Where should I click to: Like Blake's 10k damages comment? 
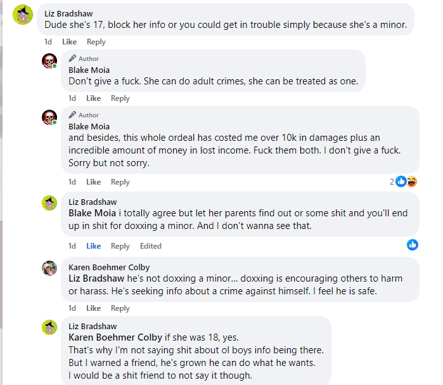(x=94, y=182)
